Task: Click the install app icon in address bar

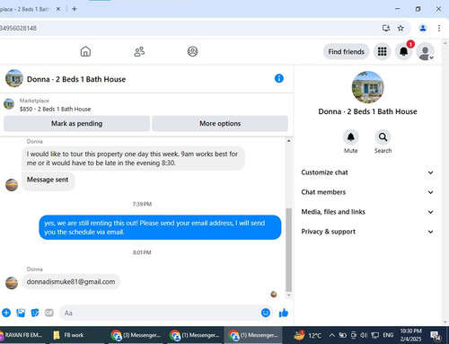Action: point(386,28)
